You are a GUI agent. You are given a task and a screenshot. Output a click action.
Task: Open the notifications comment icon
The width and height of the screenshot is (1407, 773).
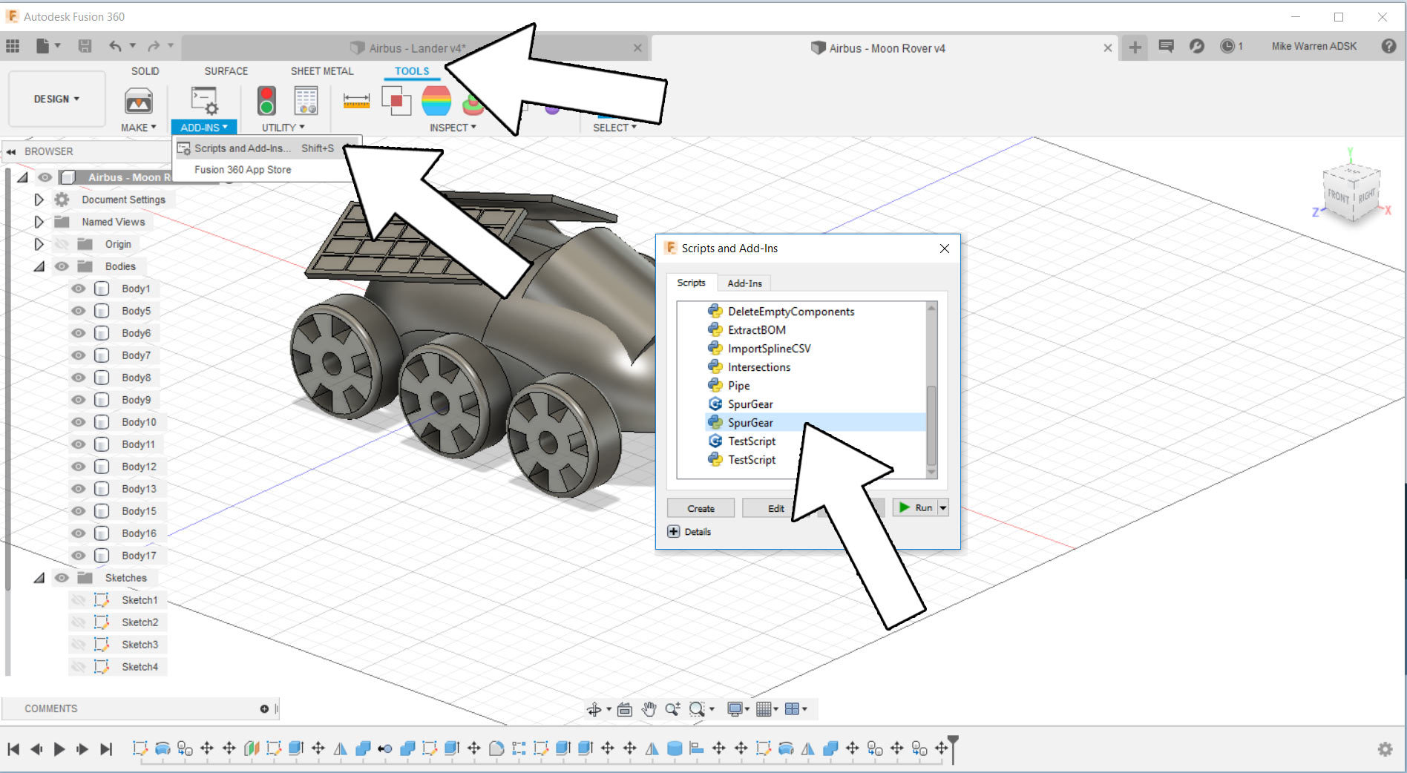click(x=1166, y=47)
